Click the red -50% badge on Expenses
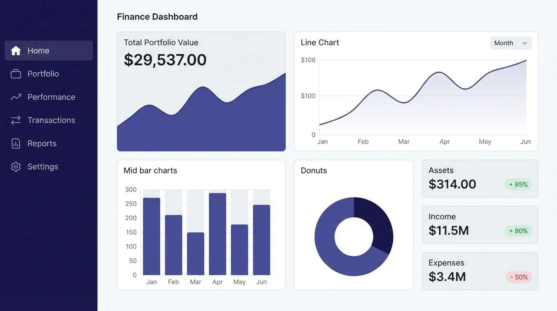The image size is (557, 311). coord(519,277)
